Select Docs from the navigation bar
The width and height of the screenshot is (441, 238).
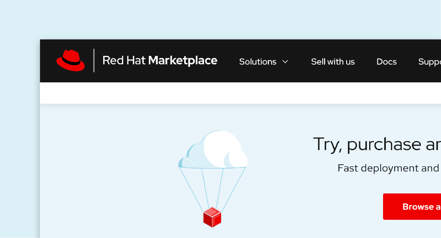tap(386, 62)
